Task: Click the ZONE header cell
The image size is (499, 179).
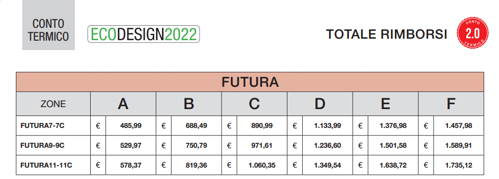Action: (x=53, y=104)
